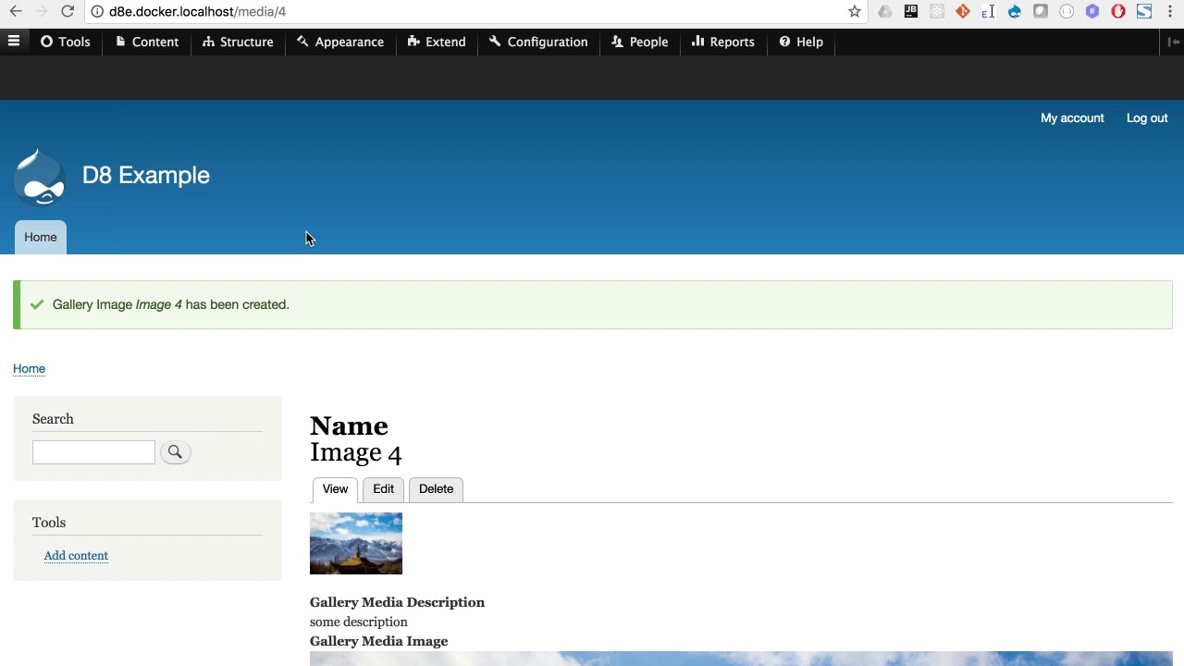
Task: Open the Appearance admin menu
Action: [340, 42]
